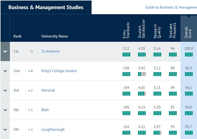Viewport: 197px width, 139px height.
Task: Expand King's College London row details
Action: click(x=5, y=71)
